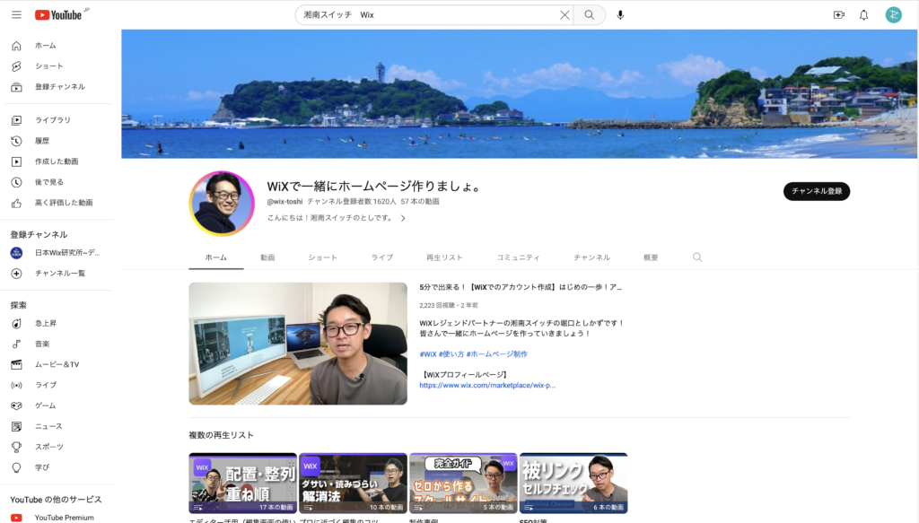Click the 履歴 history icon

tap(16, 141)
